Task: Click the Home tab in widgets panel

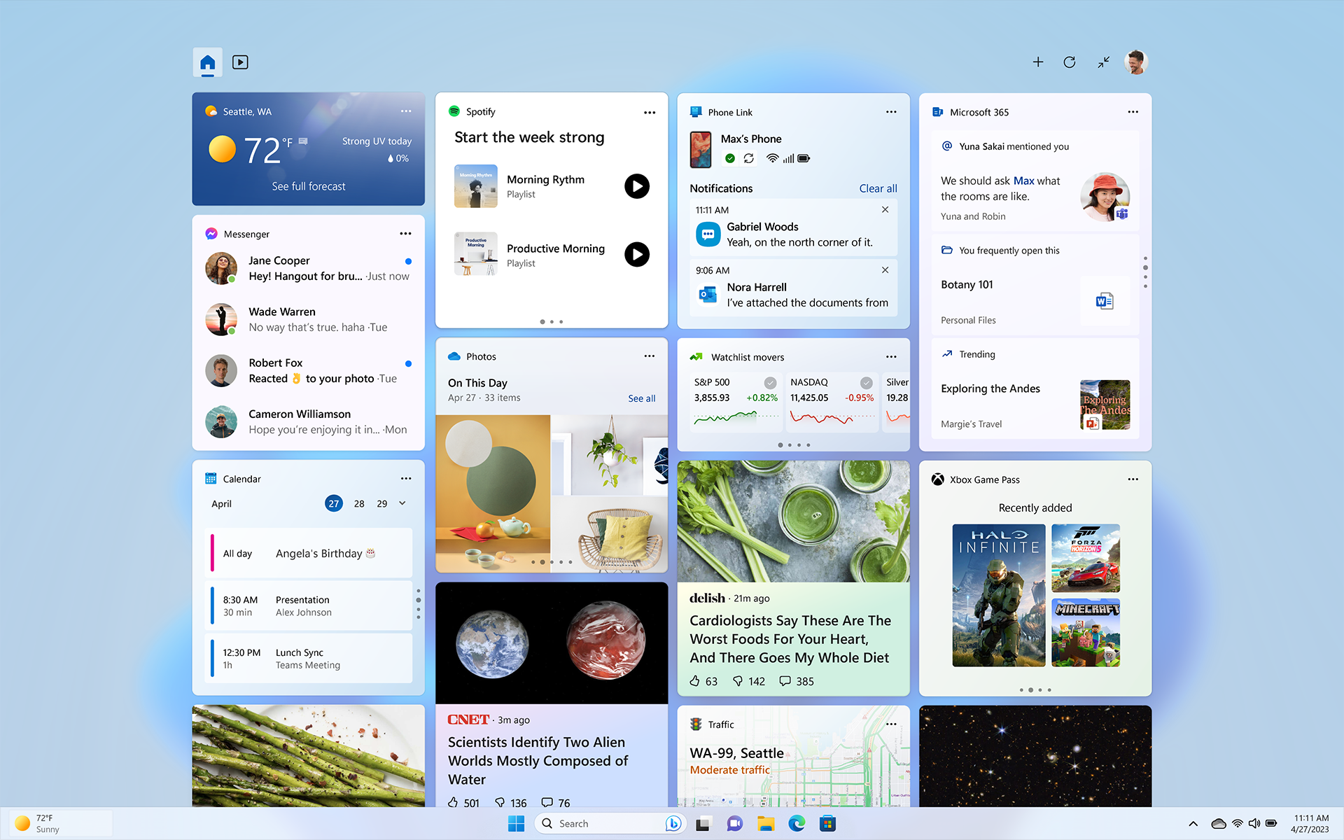Action: tap(207, 62)
